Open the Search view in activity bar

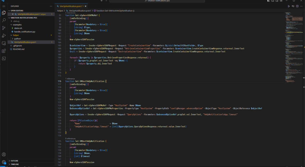[x=4, y=20]
